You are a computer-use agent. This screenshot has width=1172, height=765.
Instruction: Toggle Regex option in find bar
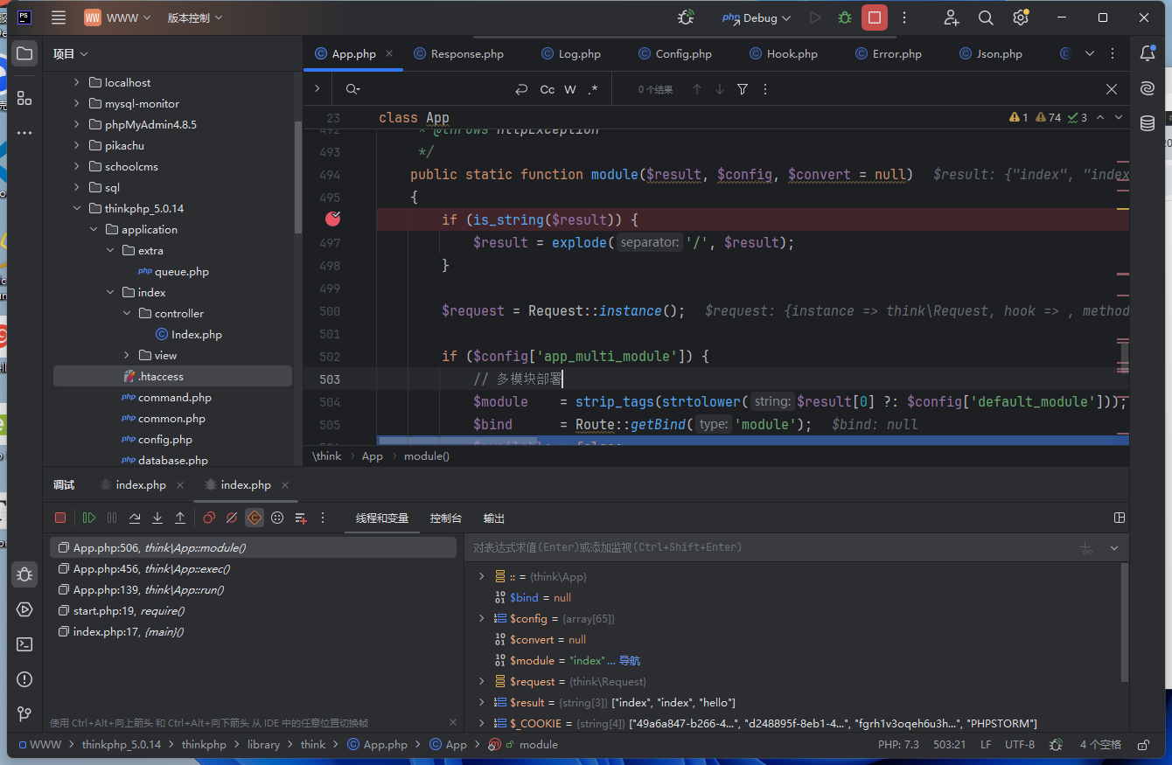(x=593, y=89)
